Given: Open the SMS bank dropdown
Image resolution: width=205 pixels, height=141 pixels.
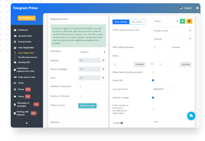Looking at the screenshot, I should [92, 52].
